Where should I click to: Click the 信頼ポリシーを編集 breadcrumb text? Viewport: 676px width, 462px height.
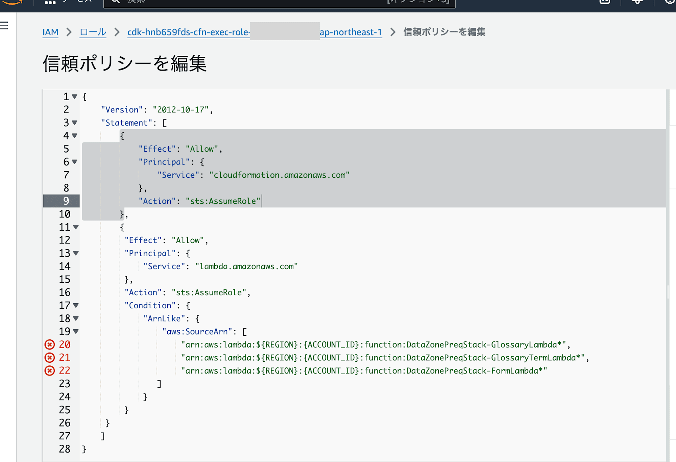[444, 32]
